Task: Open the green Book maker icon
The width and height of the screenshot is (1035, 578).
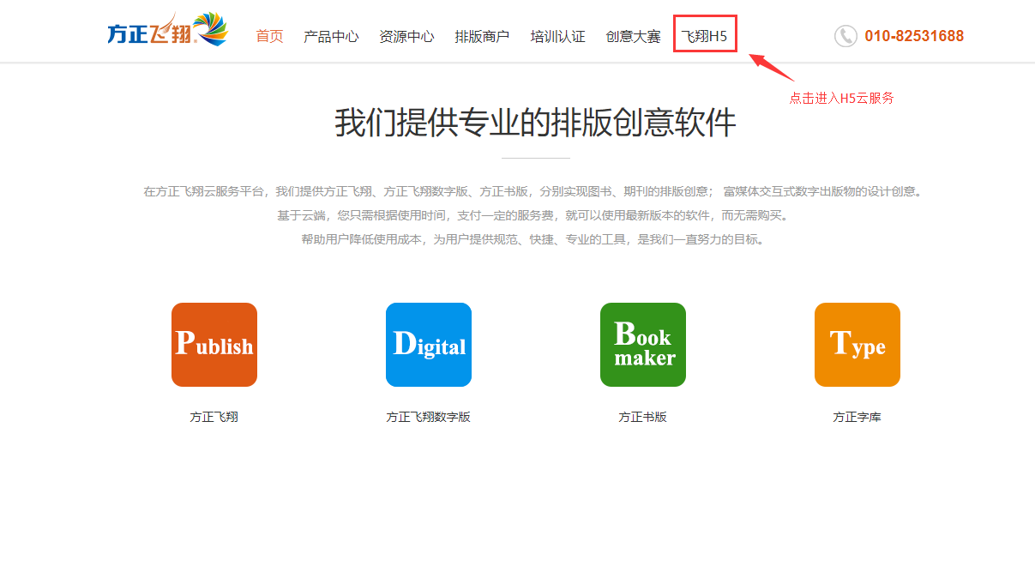Action: pos(643,345)
